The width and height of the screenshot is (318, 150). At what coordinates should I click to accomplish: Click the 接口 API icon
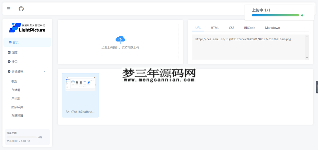[9, 62]
